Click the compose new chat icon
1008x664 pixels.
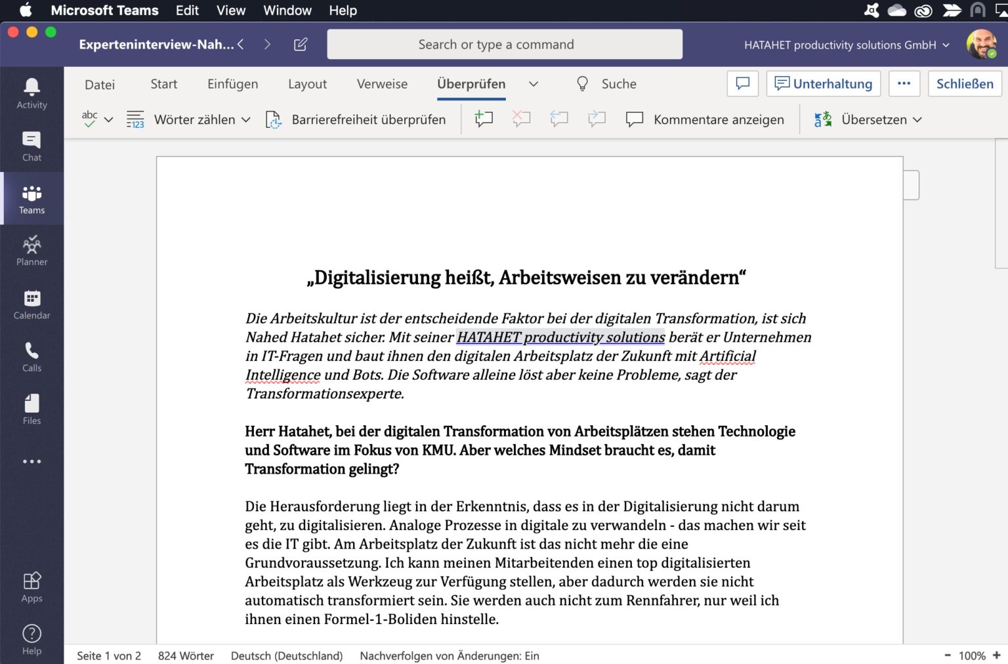(301, 44)
